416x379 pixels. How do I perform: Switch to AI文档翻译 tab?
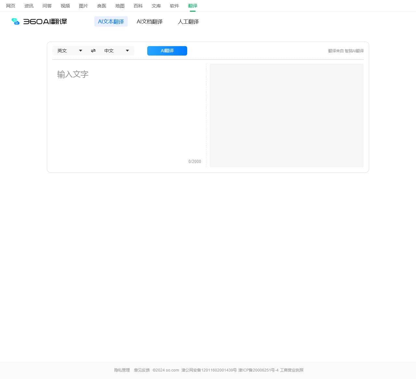149,21
